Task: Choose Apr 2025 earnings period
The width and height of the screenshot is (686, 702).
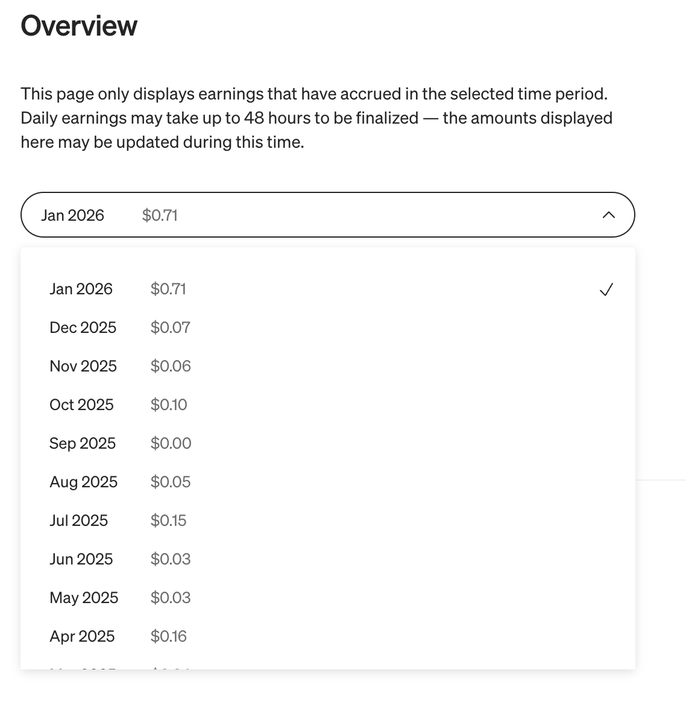Action: 82,636
